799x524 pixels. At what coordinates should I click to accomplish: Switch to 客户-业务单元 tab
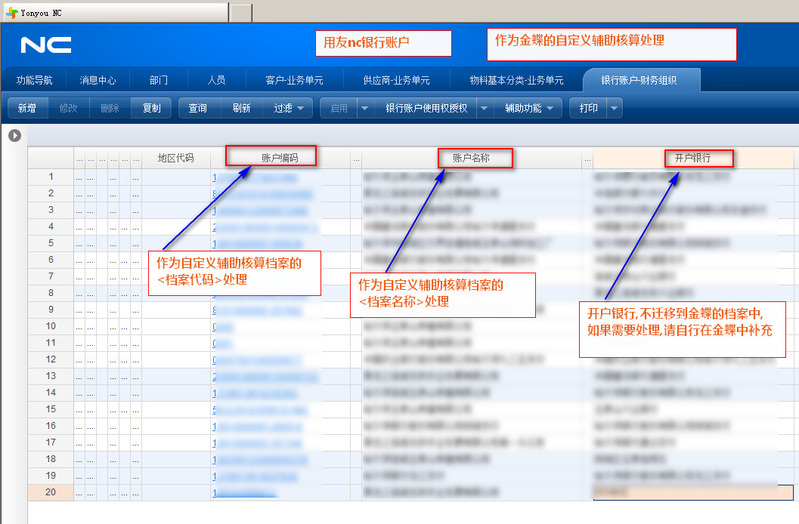tap(294, 80)
